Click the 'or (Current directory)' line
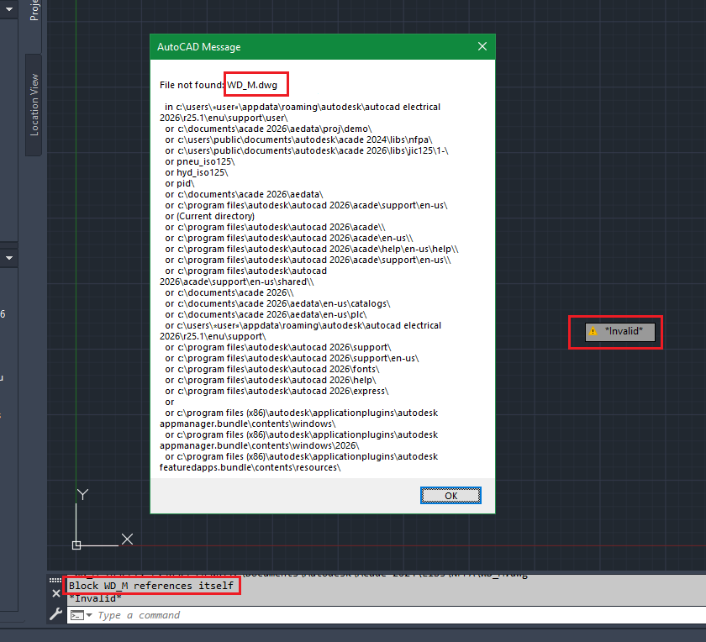This screenshot has width=706, height=642. (210, 216)
